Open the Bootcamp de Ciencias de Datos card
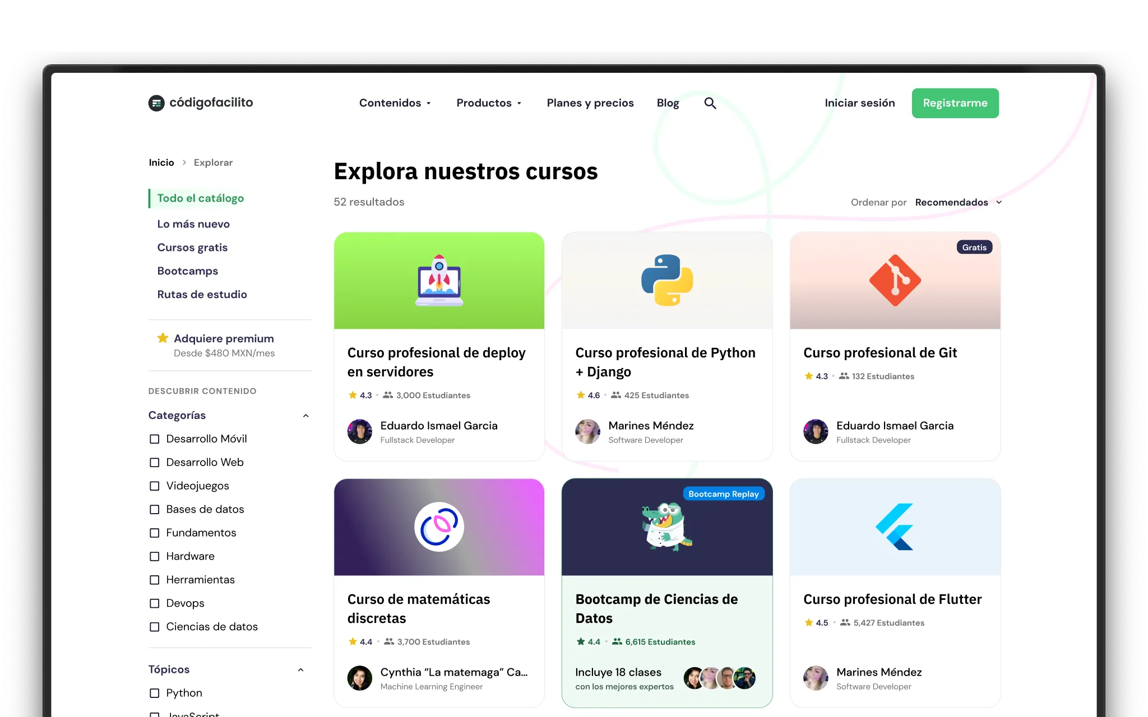Screen dimensions: 1148x717 [656, 608]
